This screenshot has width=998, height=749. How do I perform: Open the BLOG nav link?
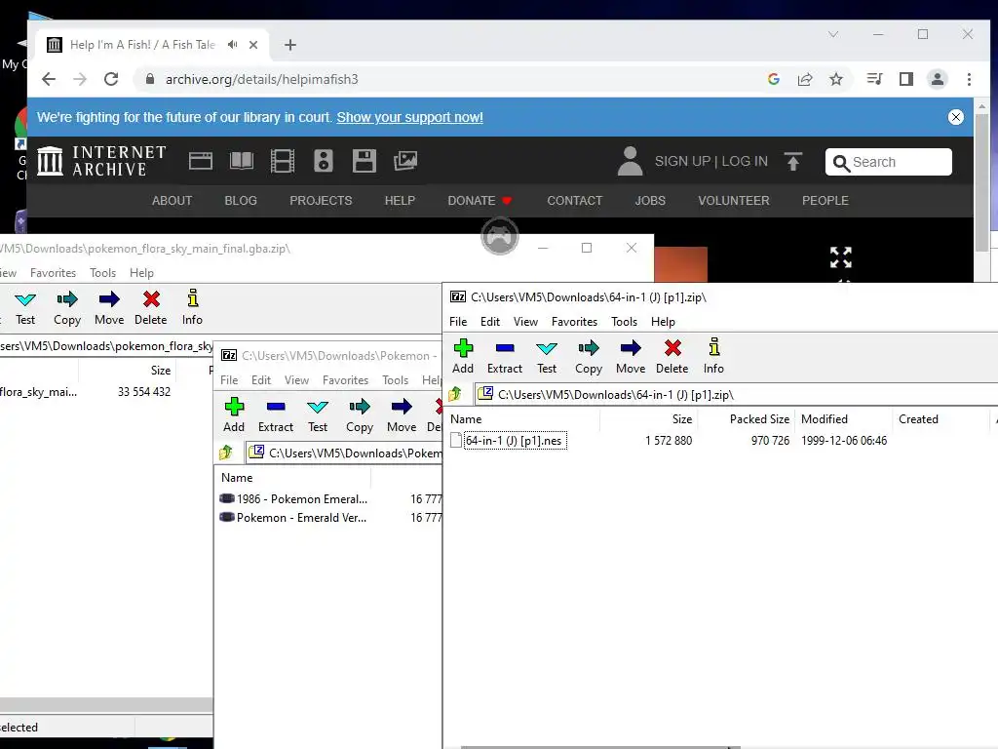(x=241, y=201)
